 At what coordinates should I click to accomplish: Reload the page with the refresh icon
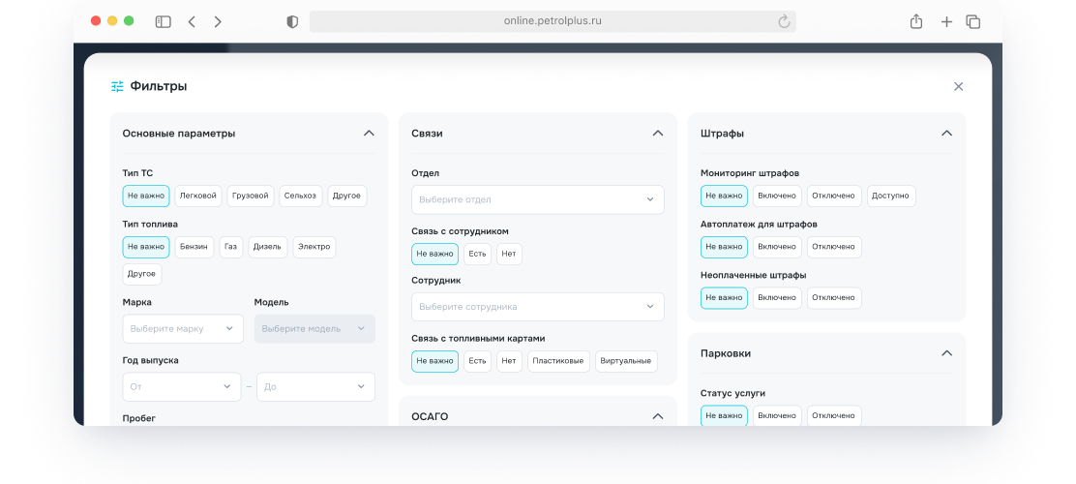point(784,21)
